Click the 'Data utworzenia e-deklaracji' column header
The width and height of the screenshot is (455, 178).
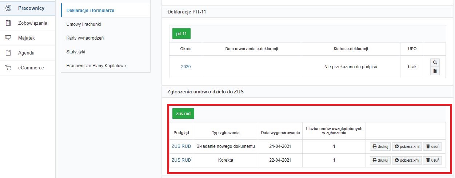click(x=251, y=49)
